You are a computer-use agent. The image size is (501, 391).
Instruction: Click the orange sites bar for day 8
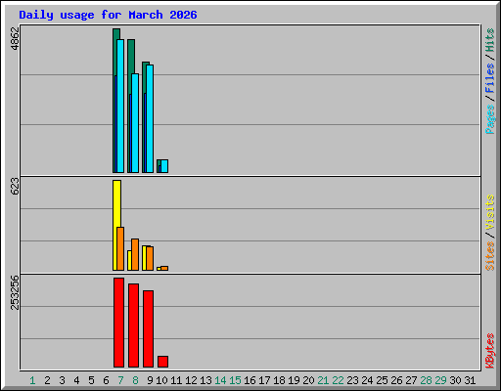click(x=135, y=254)
